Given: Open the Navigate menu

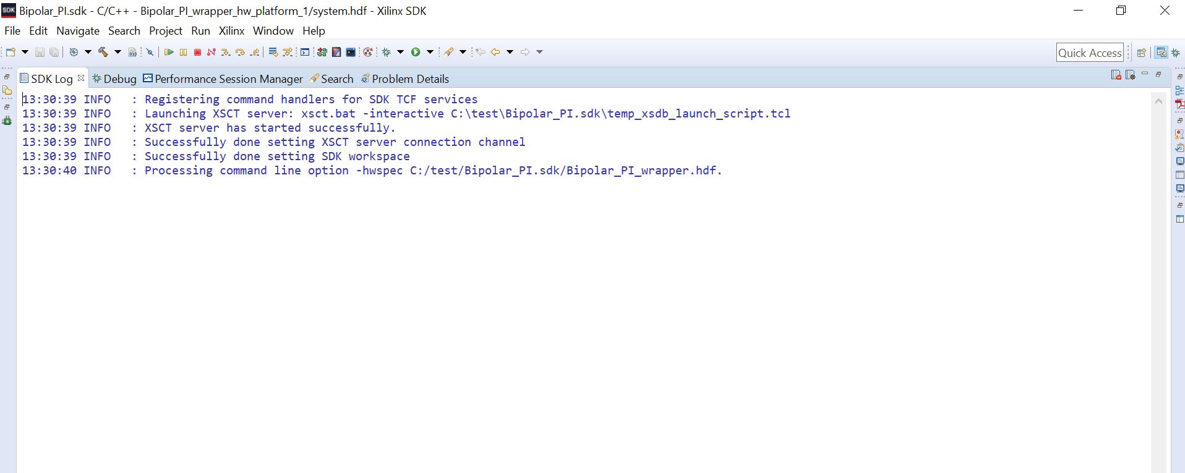Looking at the screenshot, I should tap(78, 31).
